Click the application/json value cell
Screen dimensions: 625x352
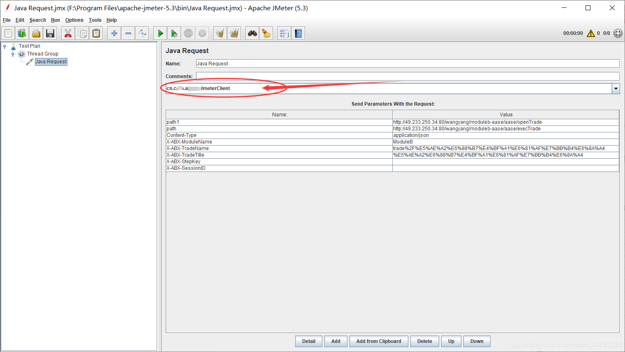click(506, 135)
